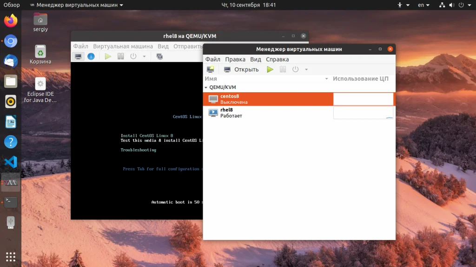
Task: Open the Справка menu
Action: tap(277, 59)
